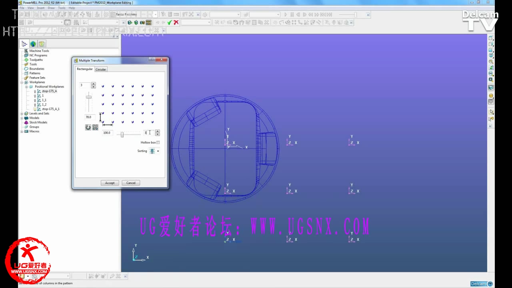Image resolution: width=512 pixels, height=288 pixels.
Task: Click the simulation pause button
Action: tap(292, 14)
